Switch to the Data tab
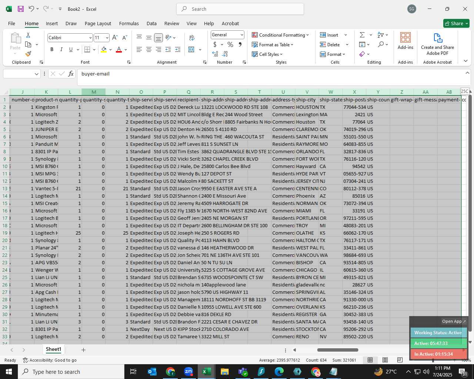 pyautogui.click(x=151, y=23)
